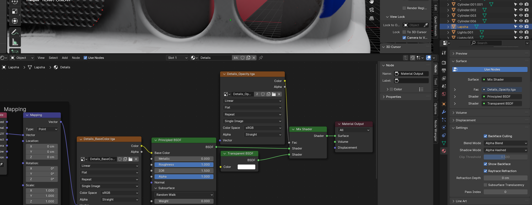532x205 pixels.
Task: Click Transparent BSDF color swatch
Action: (246, 167)
